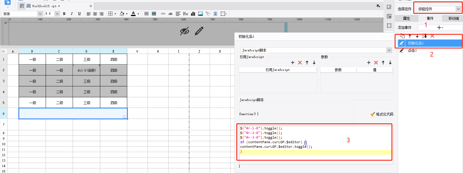463x173 pixels.
Task: Switch to the 事件 tab
Action: [x=430, y=18]
